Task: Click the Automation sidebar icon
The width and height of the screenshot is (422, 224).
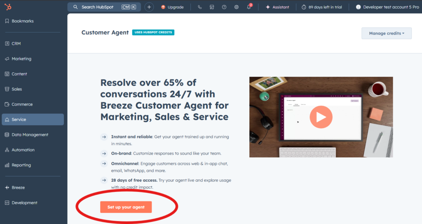Action: click(x=7, y=150)
